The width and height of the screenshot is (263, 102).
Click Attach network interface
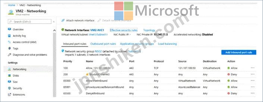pos(80,20)
